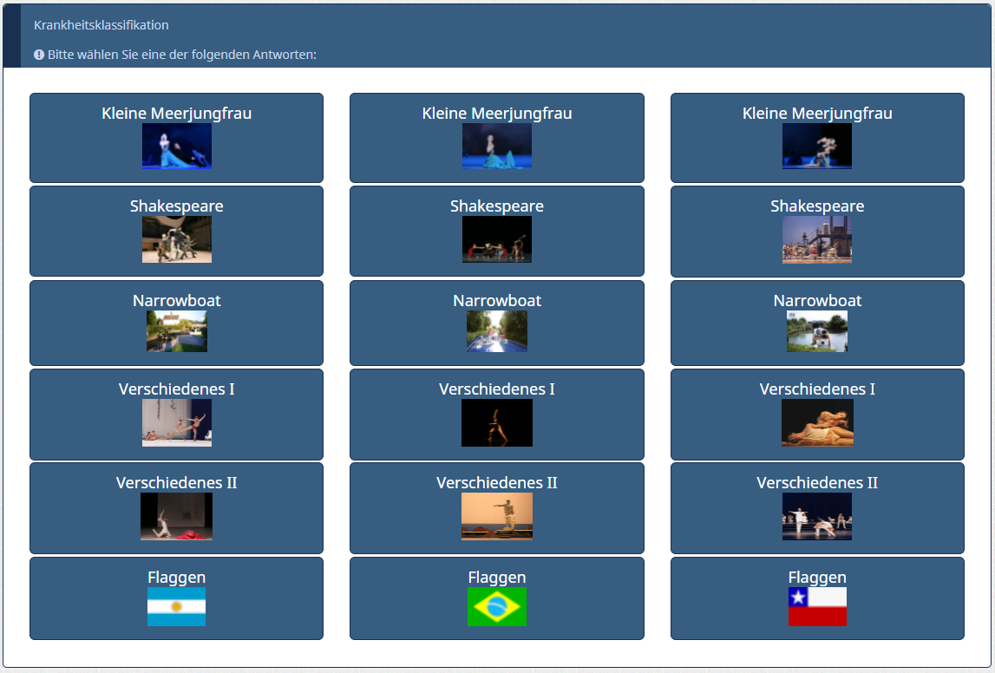The width and height of the screenshot is (995, 673).
Task: Click Verschiedenes II group of dancers in white
Action: [817, 516]
